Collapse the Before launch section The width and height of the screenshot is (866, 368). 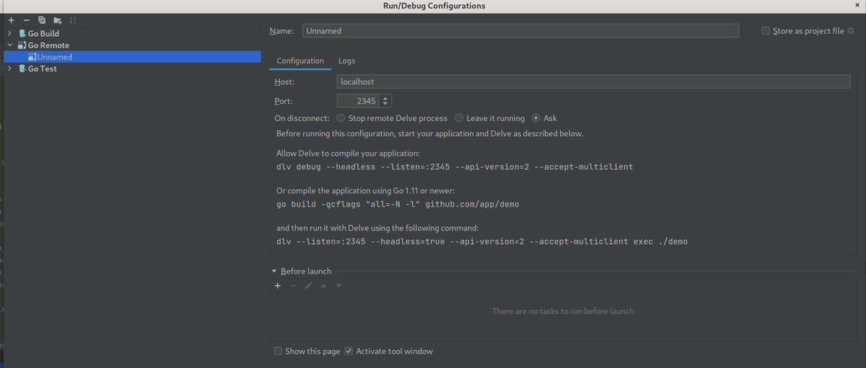[274, 271]
